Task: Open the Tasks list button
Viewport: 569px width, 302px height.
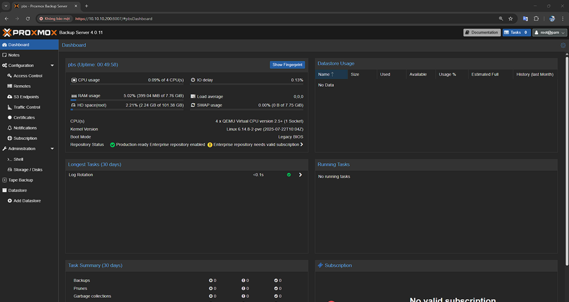Action: (x=516, y=33)
